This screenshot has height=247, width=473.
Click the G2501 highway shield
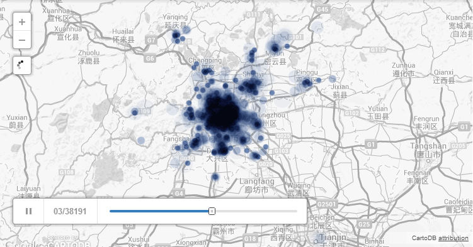(x=326, y=204)
